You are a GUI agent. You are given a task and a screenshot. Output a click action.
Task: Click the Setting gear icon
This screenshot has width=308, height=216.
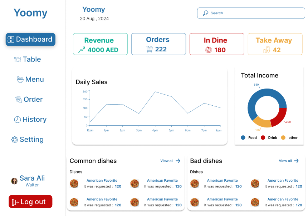[15, 140]
